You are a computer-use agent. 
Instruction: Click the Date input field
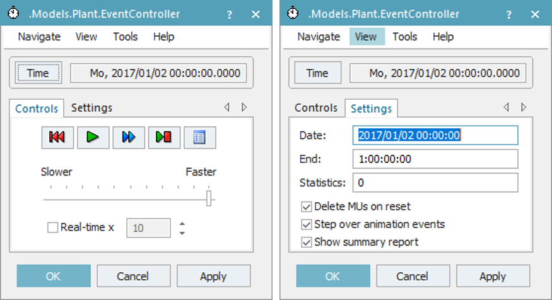coord(435,135)
